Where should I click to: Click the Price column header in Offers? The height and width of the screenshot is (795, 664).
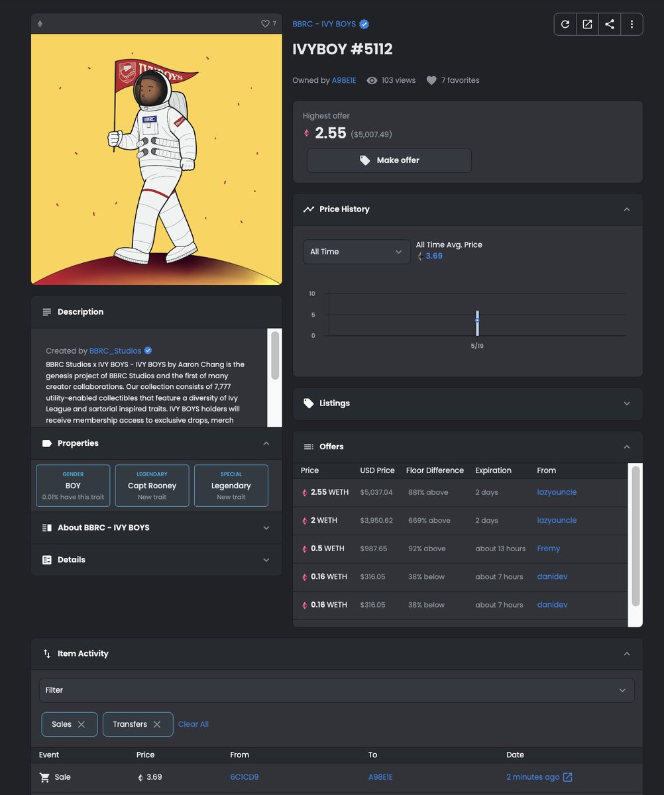pos(309,470)
